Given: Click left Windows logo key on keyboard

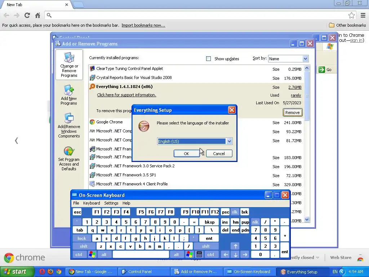Looking at the screenshot, I should pos(92,255).
